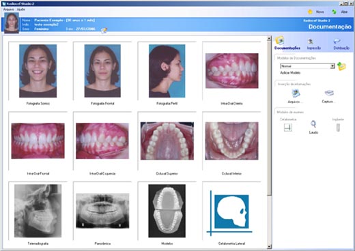Select the Fotografia Frontal thumbnail
Viewport: 355px width, 251px height.
[102, 71]
